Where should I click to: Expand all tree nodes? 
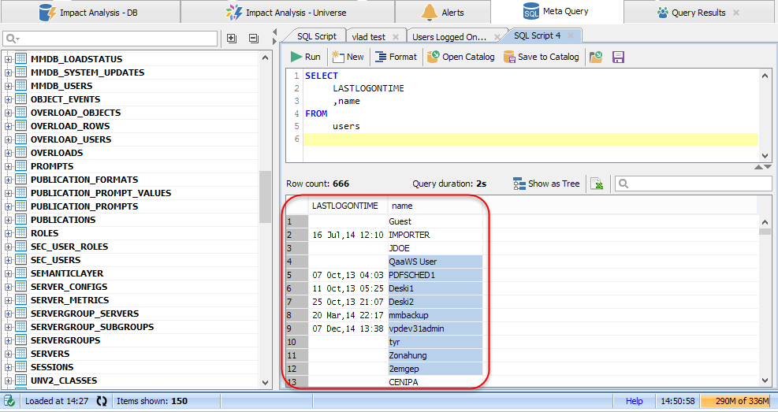[x=231, y=39]
